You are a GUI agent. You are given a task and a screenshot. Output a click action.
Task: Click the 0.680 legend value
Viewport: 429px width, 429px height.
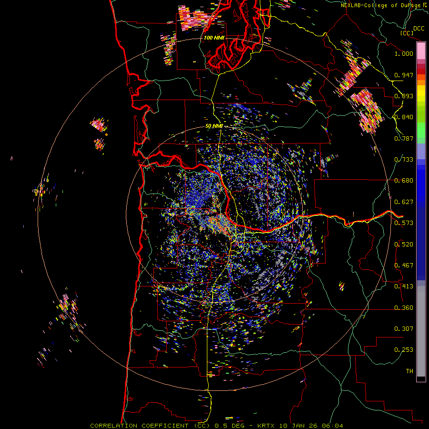(404, 181)
